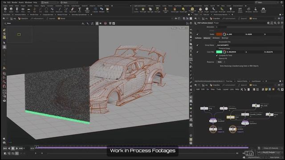Click the green Color Hits swatch
The image size is (285, 160).
pyautogui.click(x=219, y=52)
